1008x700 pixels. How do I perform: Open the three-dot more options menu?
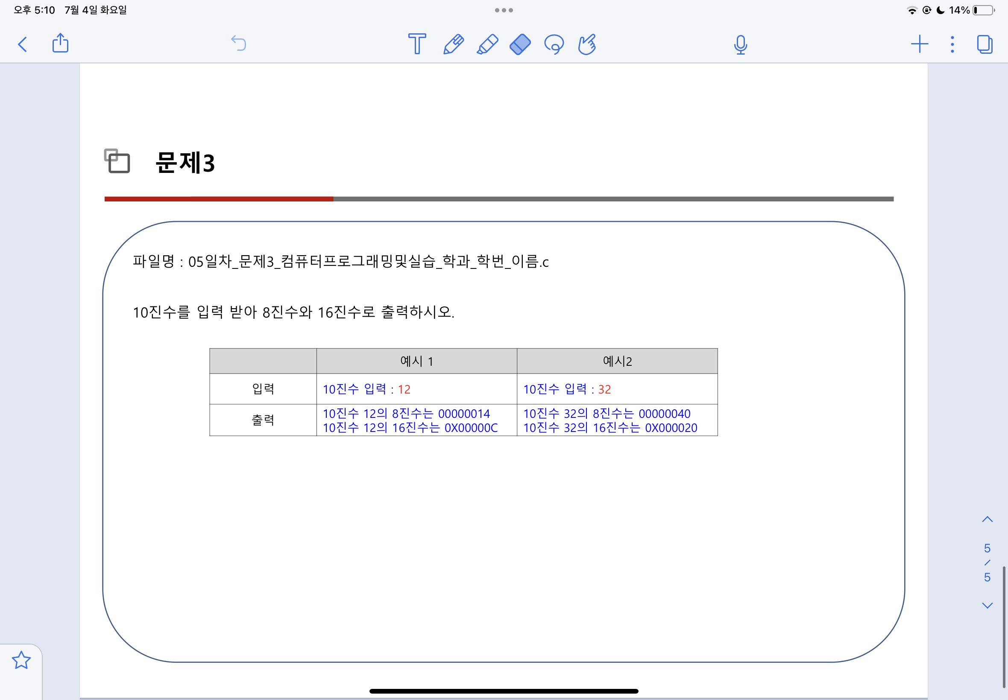click(x=952, y=44)
